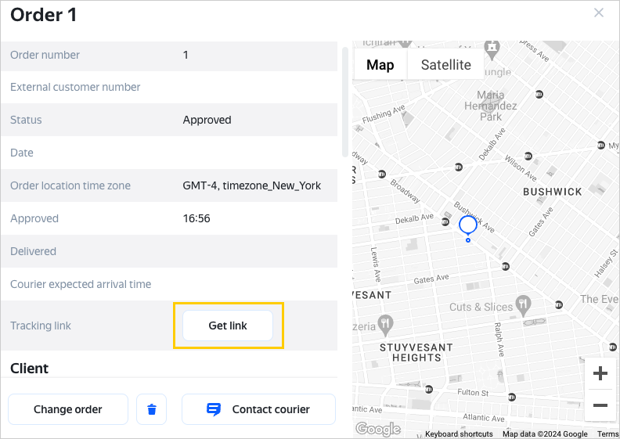The width and height of the screenshot is (620, 439).
Task: Click the Order number value 1
Action: coord(186,55)
